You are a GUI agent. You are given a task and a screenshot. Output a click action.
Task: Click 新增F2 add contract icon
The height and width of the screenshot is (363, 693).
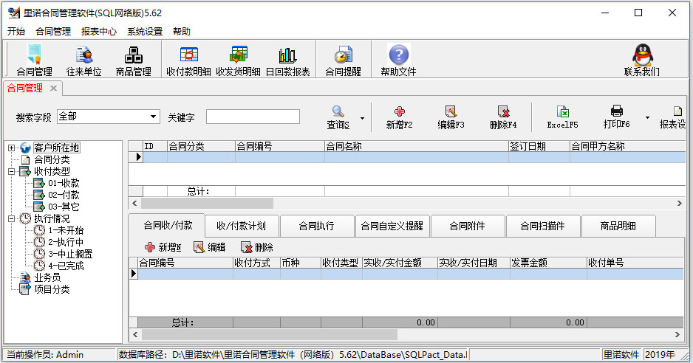399,117
